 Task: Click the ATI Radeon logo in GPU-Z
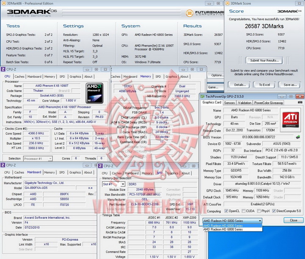(x=291, y=119)
